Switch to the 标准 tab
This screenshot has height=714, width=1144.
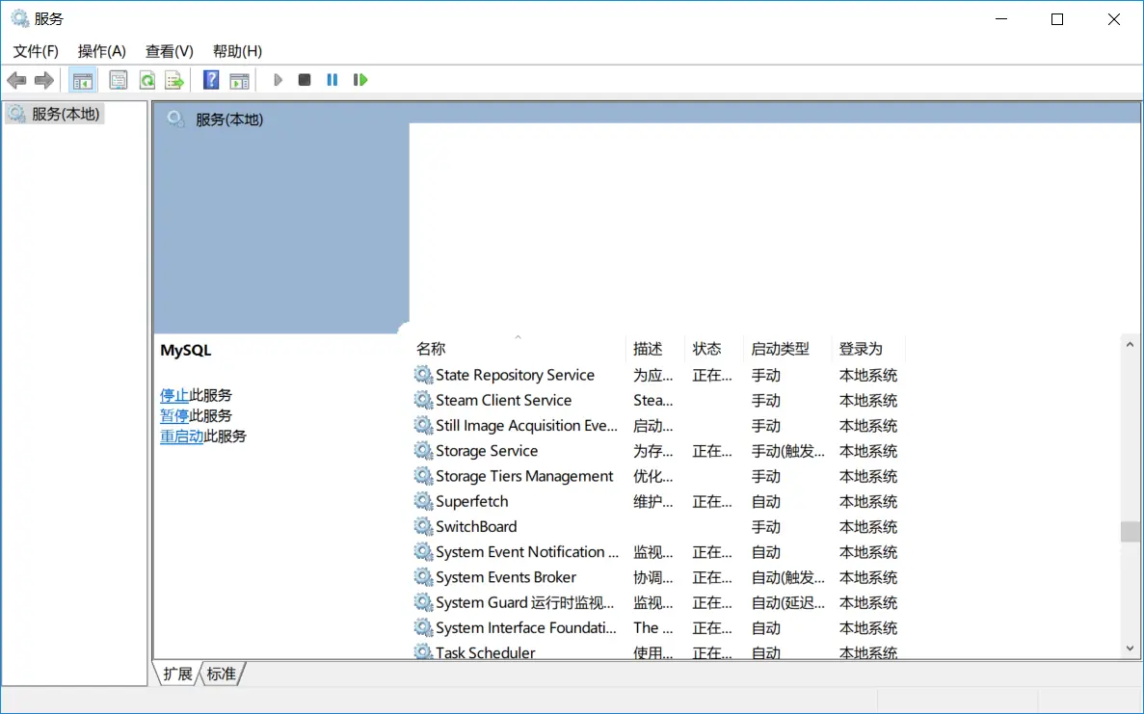click(221, 674)
